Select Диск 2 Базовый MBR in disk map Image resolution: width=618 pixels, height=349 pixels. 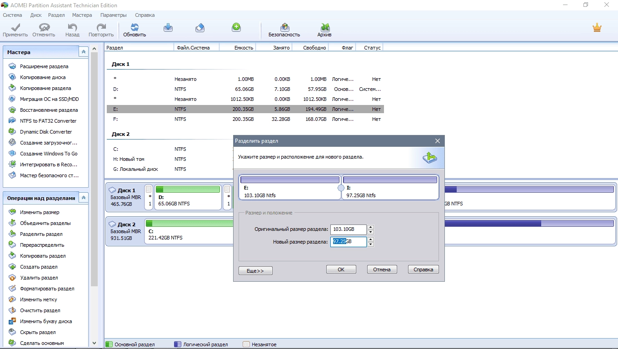[x=125, y=231]
